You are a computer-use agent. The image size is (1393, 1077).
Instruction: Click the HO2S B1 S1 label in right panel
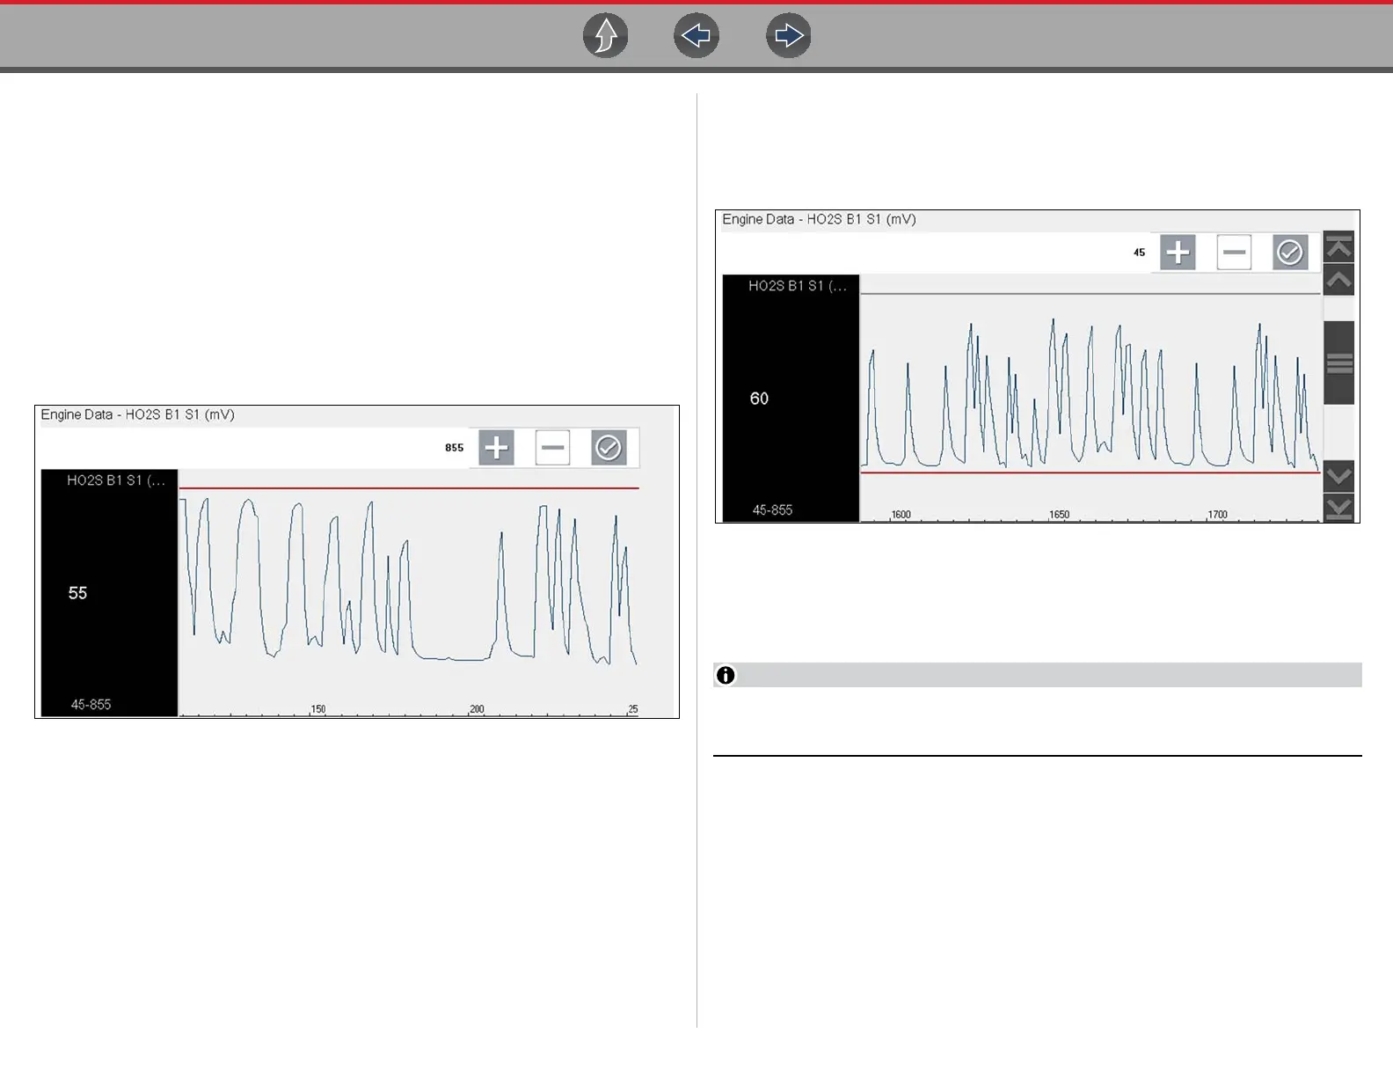[x=798, y=285]
